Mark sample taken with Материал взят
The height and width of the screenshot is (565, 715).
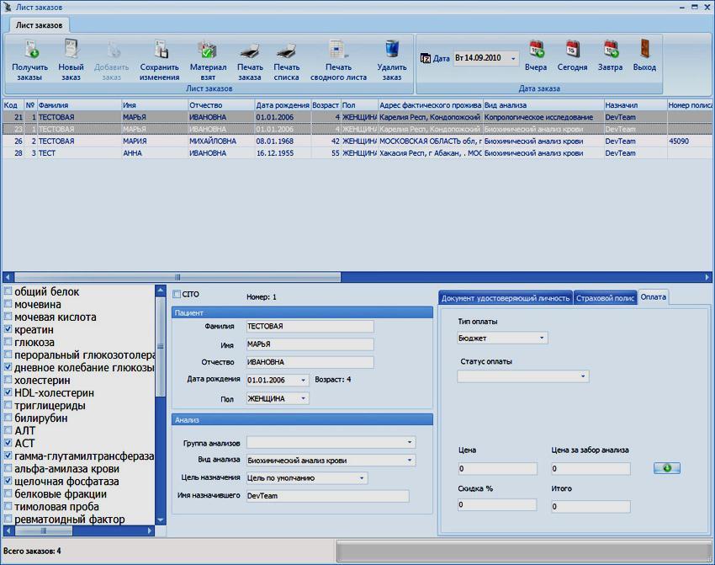tap(208, 51)
